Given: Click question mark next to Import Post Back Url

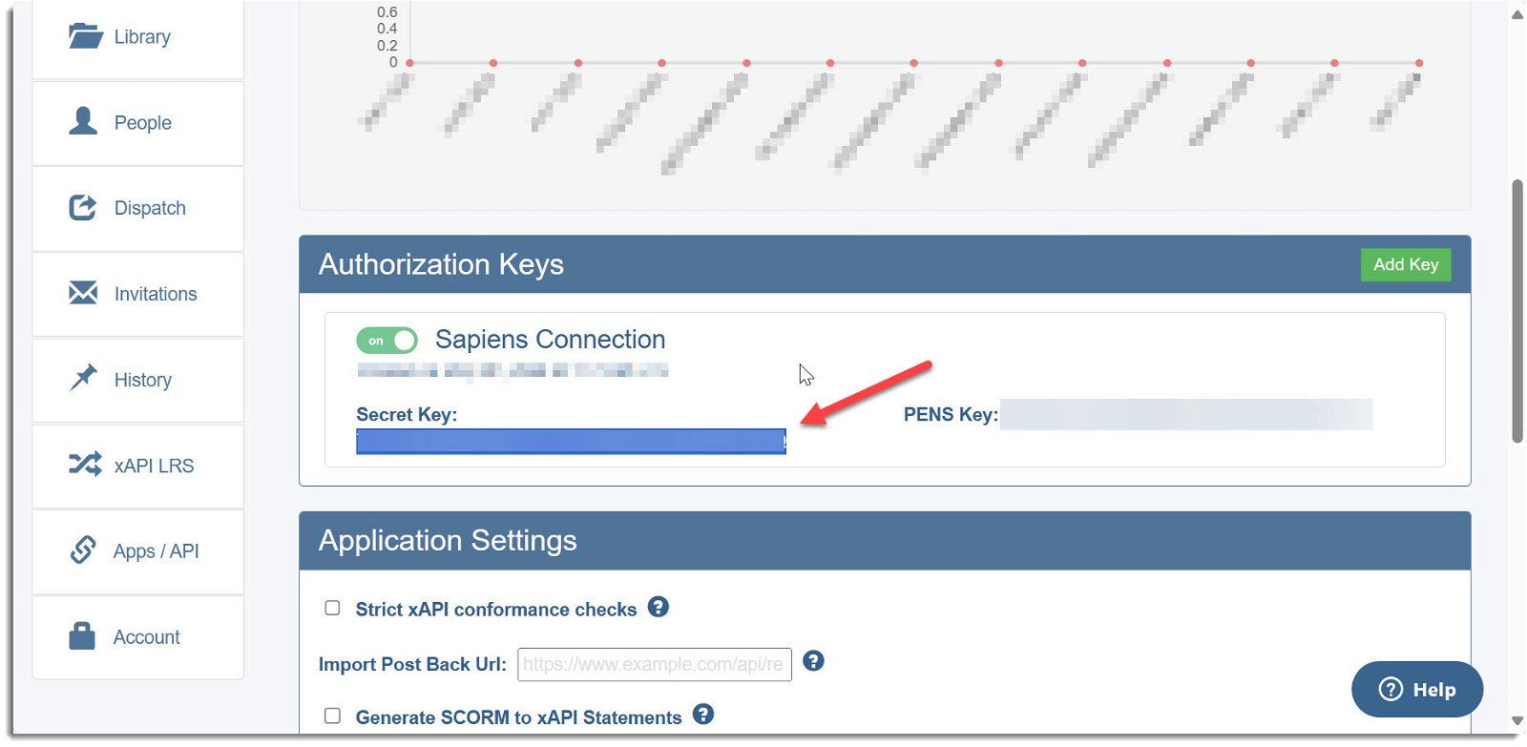Looking at the screenshot, I should click(x=813, y=661).
